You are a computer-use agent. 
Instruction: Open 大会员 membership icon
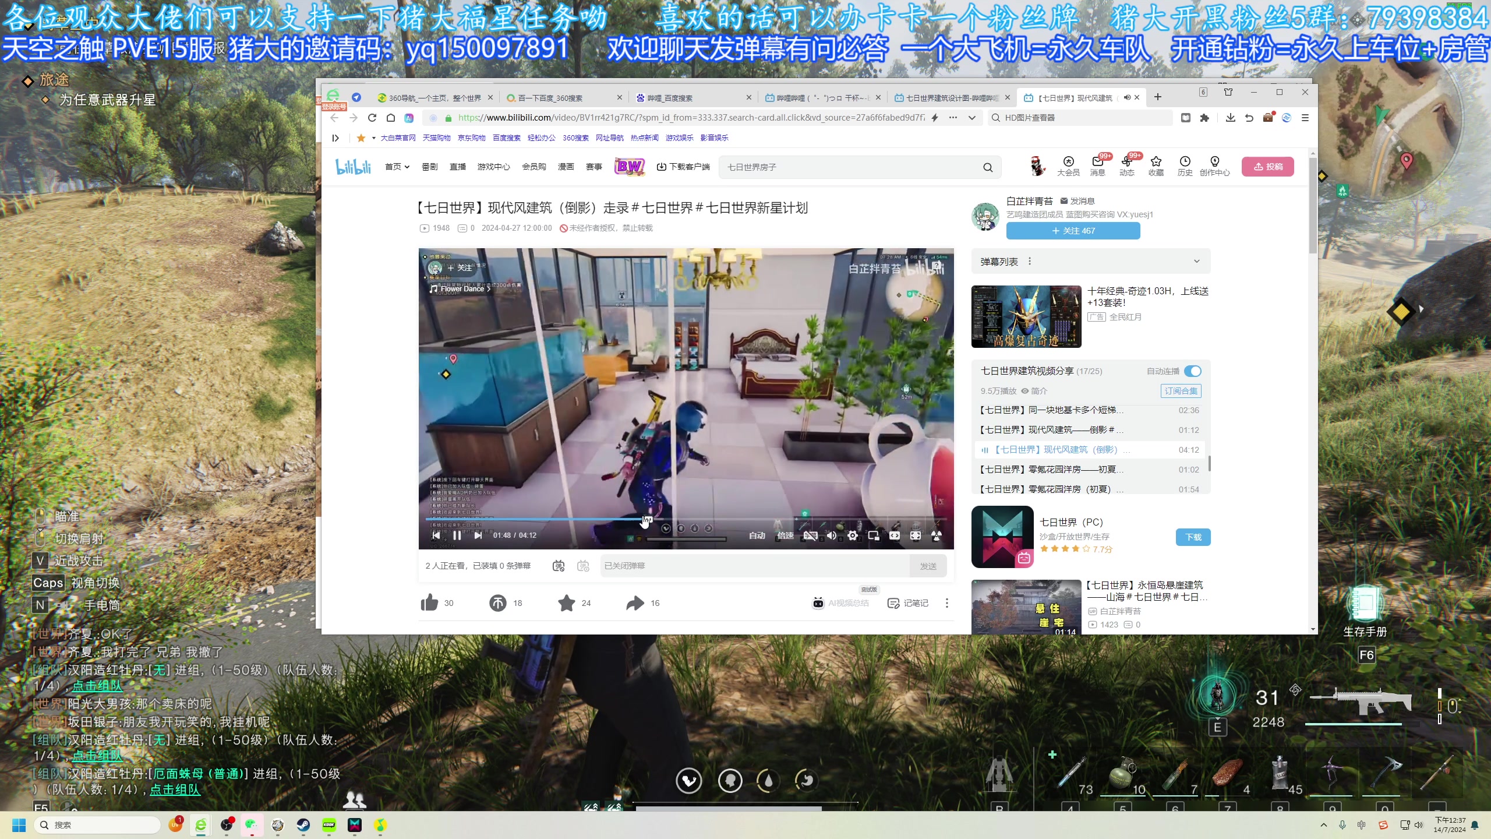pyautogui.click(x=1068, y=165)
